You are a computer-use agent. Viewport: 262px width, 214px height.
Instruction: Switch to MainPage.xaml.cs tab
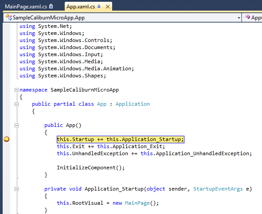pos(29,7)
